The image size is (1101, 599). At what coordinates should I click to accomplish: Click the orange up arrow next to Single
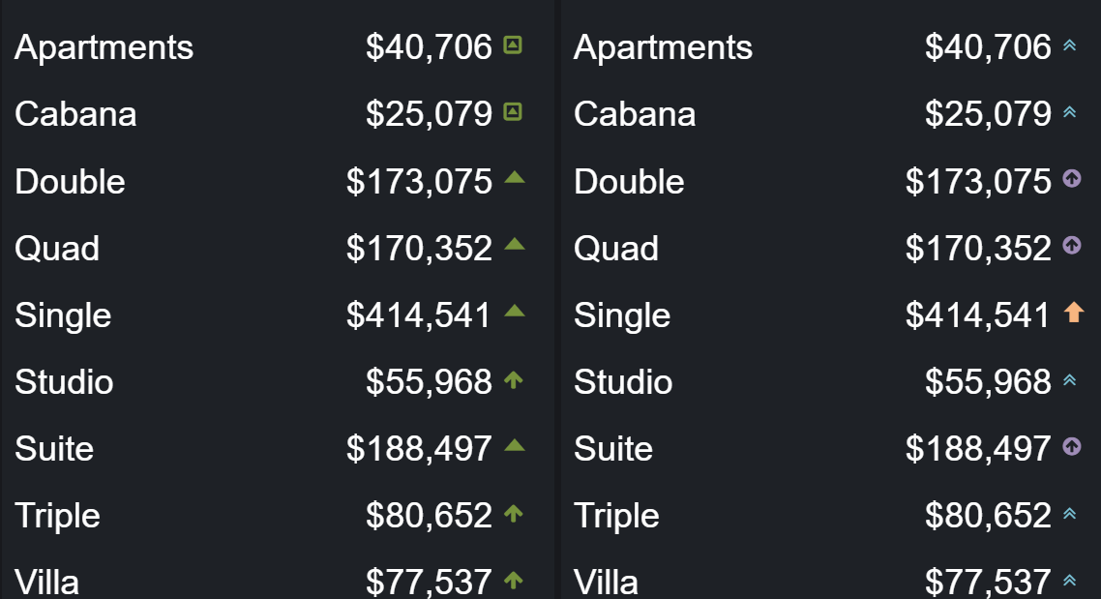click(1074, 312)
